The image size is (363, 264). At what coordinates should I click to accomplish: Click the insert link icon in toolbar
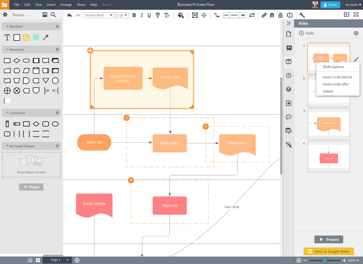click(264, 15)
